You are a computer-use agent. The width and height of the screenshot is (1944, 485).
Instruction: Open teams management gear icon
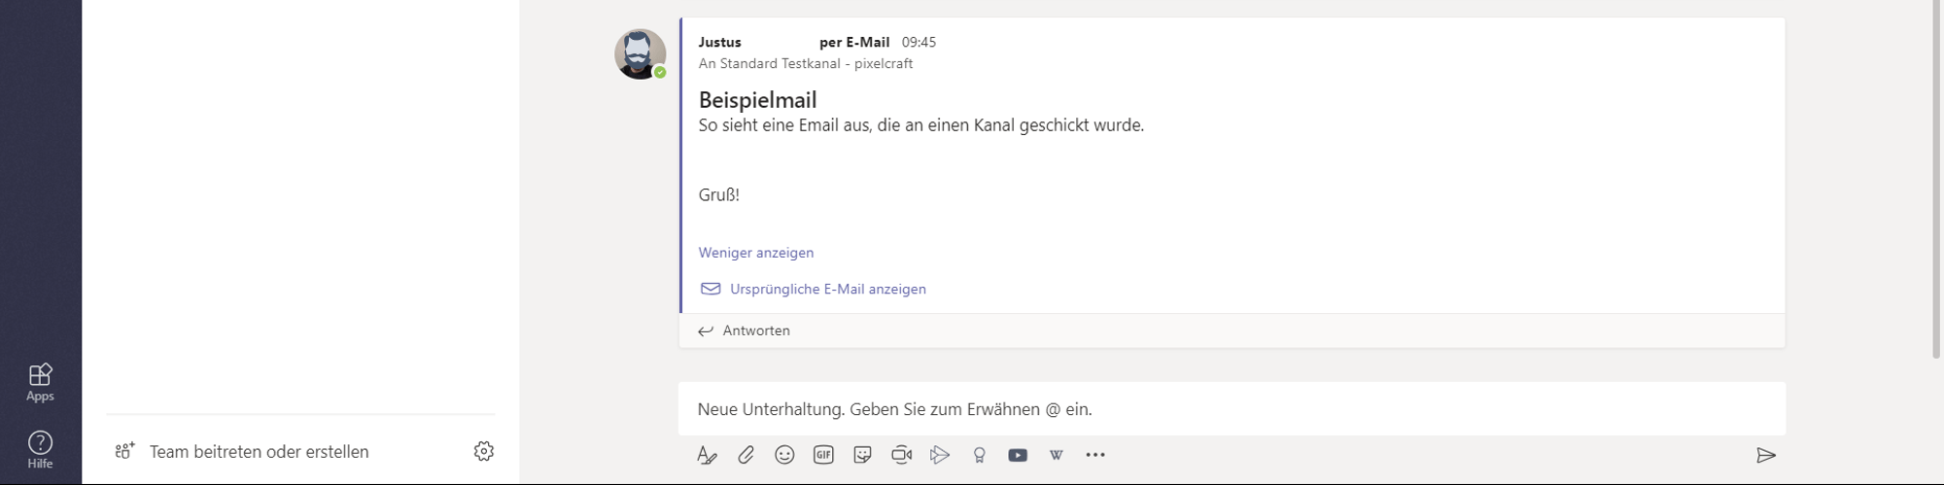484,451
